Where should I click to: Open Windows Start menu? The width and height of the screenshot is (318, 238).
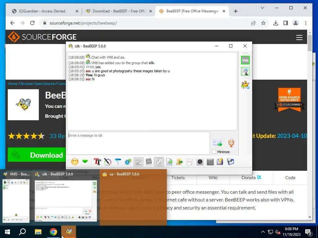pyautogui.click(x=7, y=232)
